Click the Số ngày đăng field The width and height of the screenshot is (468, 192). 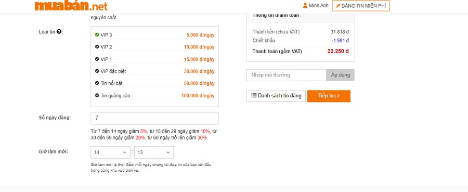point(154,118)
